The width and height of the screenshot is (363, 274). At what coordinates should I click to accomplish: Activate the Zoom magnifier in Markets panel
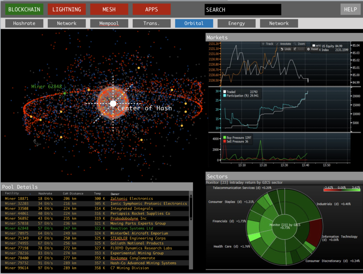(300, 44)
